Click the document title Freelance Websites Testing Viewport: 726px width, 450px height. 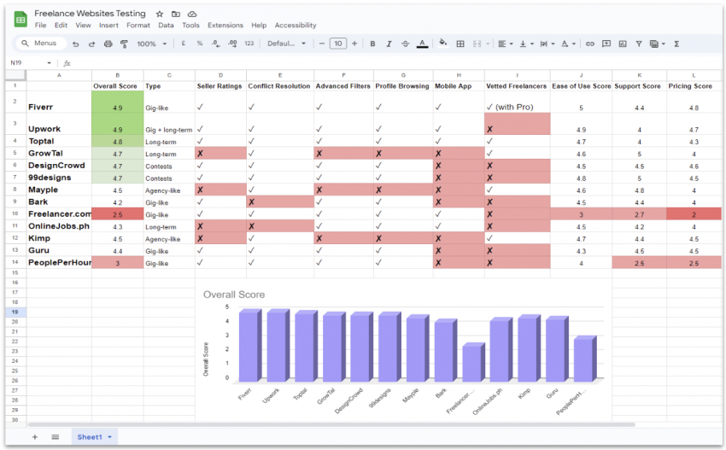pos(90,14)
